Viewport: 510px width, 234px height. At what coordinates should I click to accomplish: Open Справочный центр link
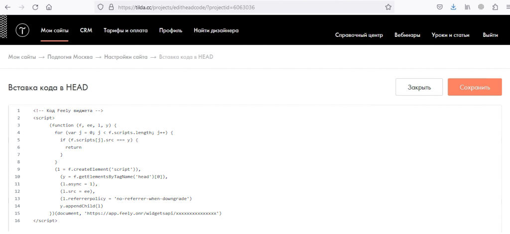click(359, 35)
